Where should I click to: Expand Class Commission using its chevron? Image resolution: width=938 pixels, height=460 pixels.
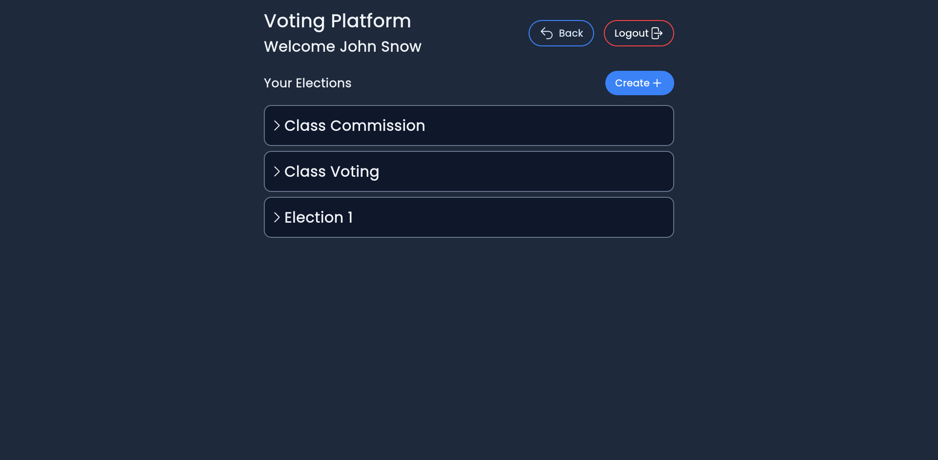tap(277, 125)
